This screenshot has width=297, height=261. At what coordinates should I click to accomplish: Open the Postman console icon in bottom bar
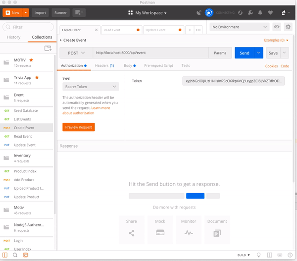click(x=25, y=255)
